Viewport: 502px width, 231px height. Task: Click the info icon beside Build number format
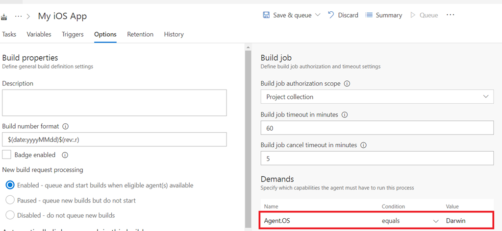65,126
